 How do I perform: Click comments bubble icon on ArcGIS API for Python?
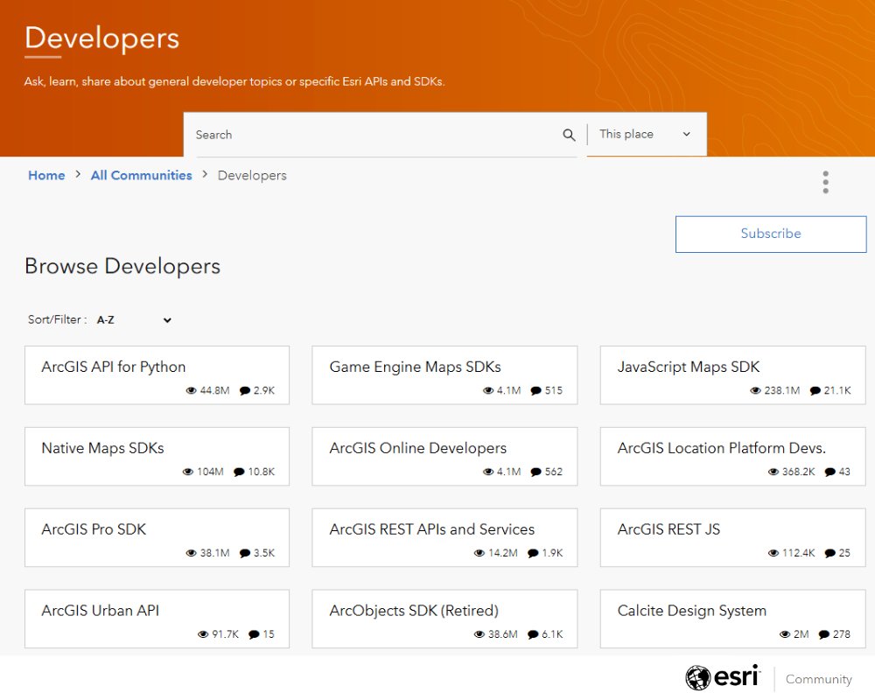click(x=244, y=390)
